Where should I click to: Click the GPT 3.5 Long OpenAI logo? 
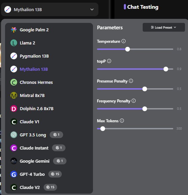(x=14, y=135)
